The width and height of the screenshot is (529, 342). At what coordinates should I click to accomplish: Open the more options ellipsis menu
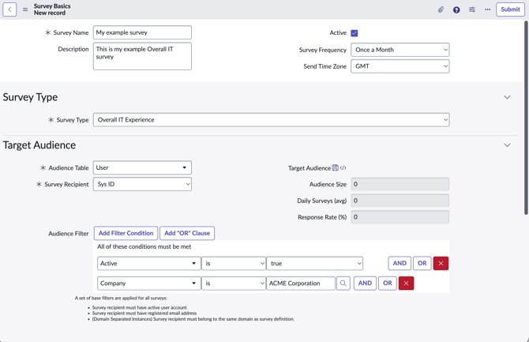[x=487, y=9]
